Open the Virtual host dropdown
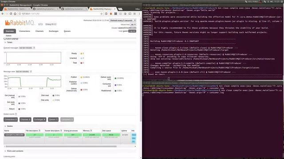The image size is (284, 159). [133, 24]
